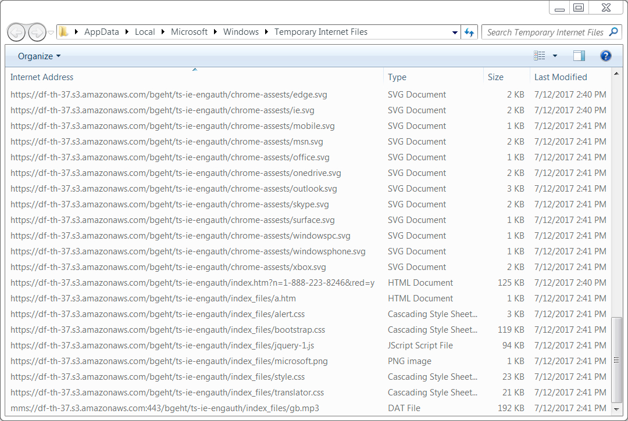This screenshot has height=421, width=628.
Task: Select the edge.svg file row
Action: click(308, 95)
